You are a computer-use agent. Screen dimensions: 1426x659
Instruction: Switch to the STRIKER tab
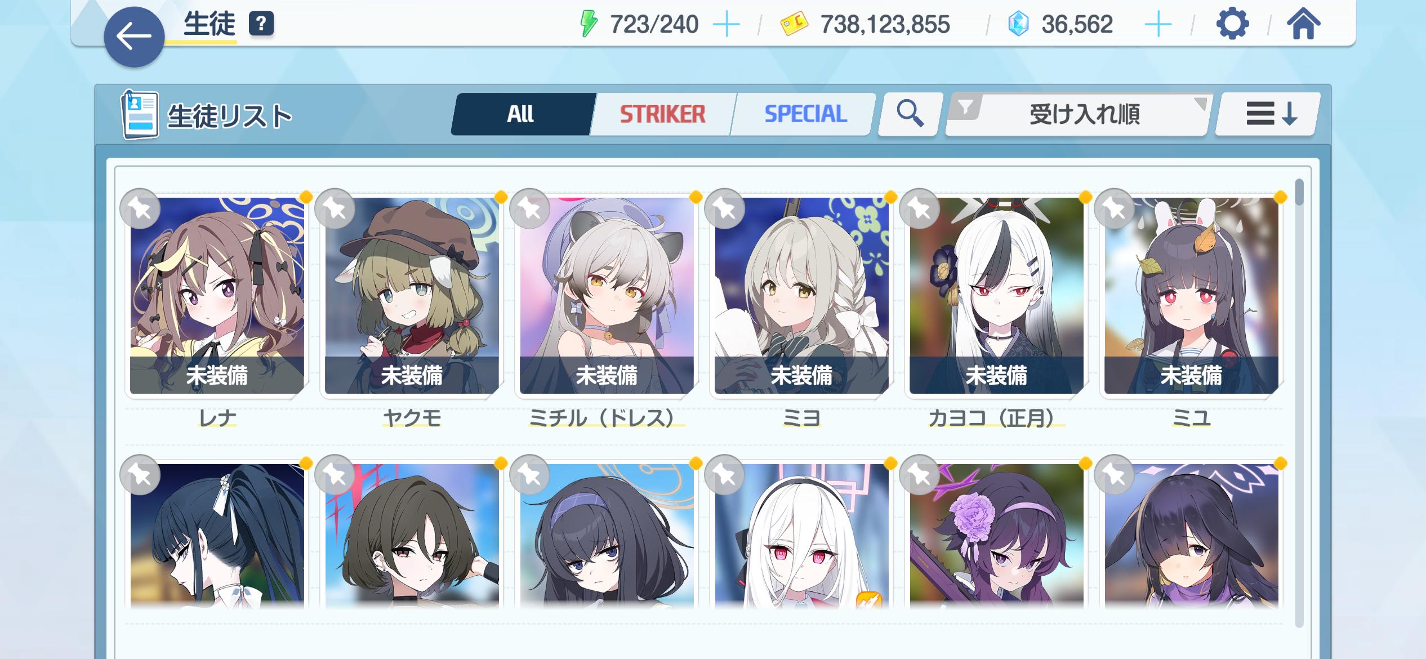[x=662, y=114]
